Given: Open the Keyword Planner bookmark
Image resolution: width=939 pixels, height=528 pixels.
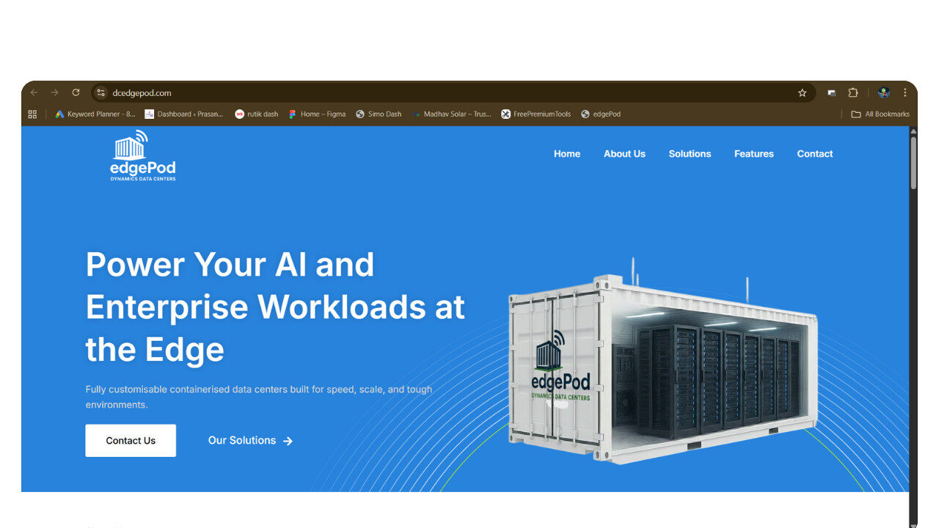Looking at the screenshot, I should pos(95,114).
